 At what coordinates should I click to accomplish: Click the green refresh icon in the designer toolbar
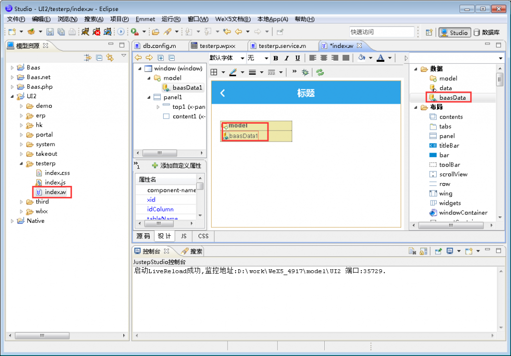click(319, 72)
